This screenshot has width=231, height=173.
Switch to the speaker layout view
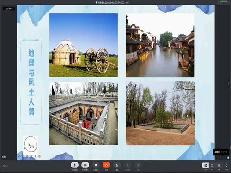pos(206,165)
